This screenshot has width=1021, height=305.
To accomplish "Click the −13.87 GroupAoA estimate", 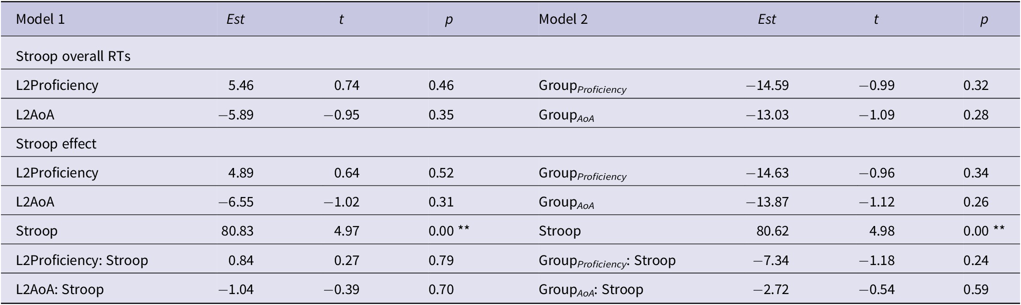I will 767,202.
